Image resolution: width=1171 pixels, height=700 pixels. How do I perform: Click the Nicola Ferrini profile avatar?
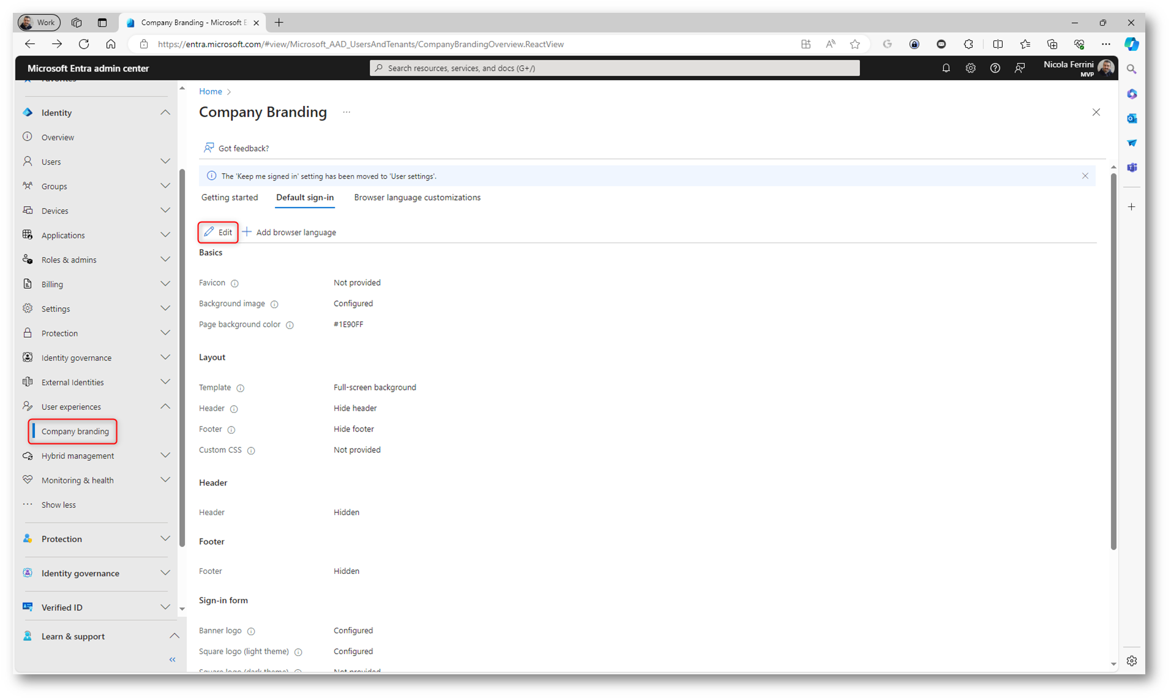tap(1106, 67)
